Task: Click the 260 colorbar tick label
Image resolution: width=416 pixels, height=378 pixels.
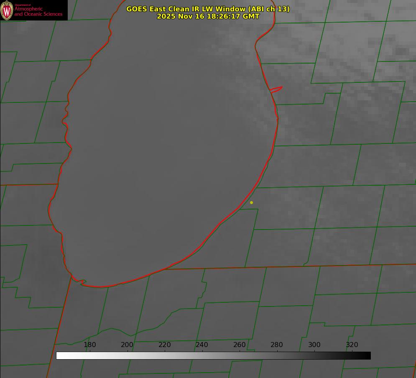Action: point(240,345)
